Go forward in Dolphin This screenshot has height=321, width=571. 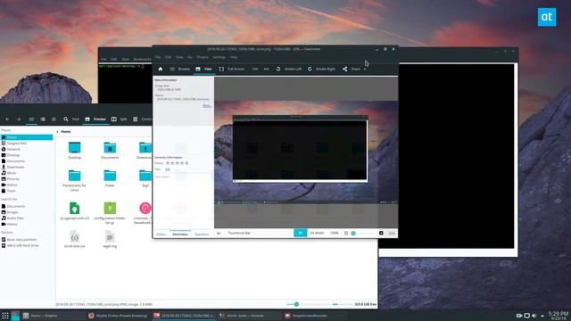[18, 119]
